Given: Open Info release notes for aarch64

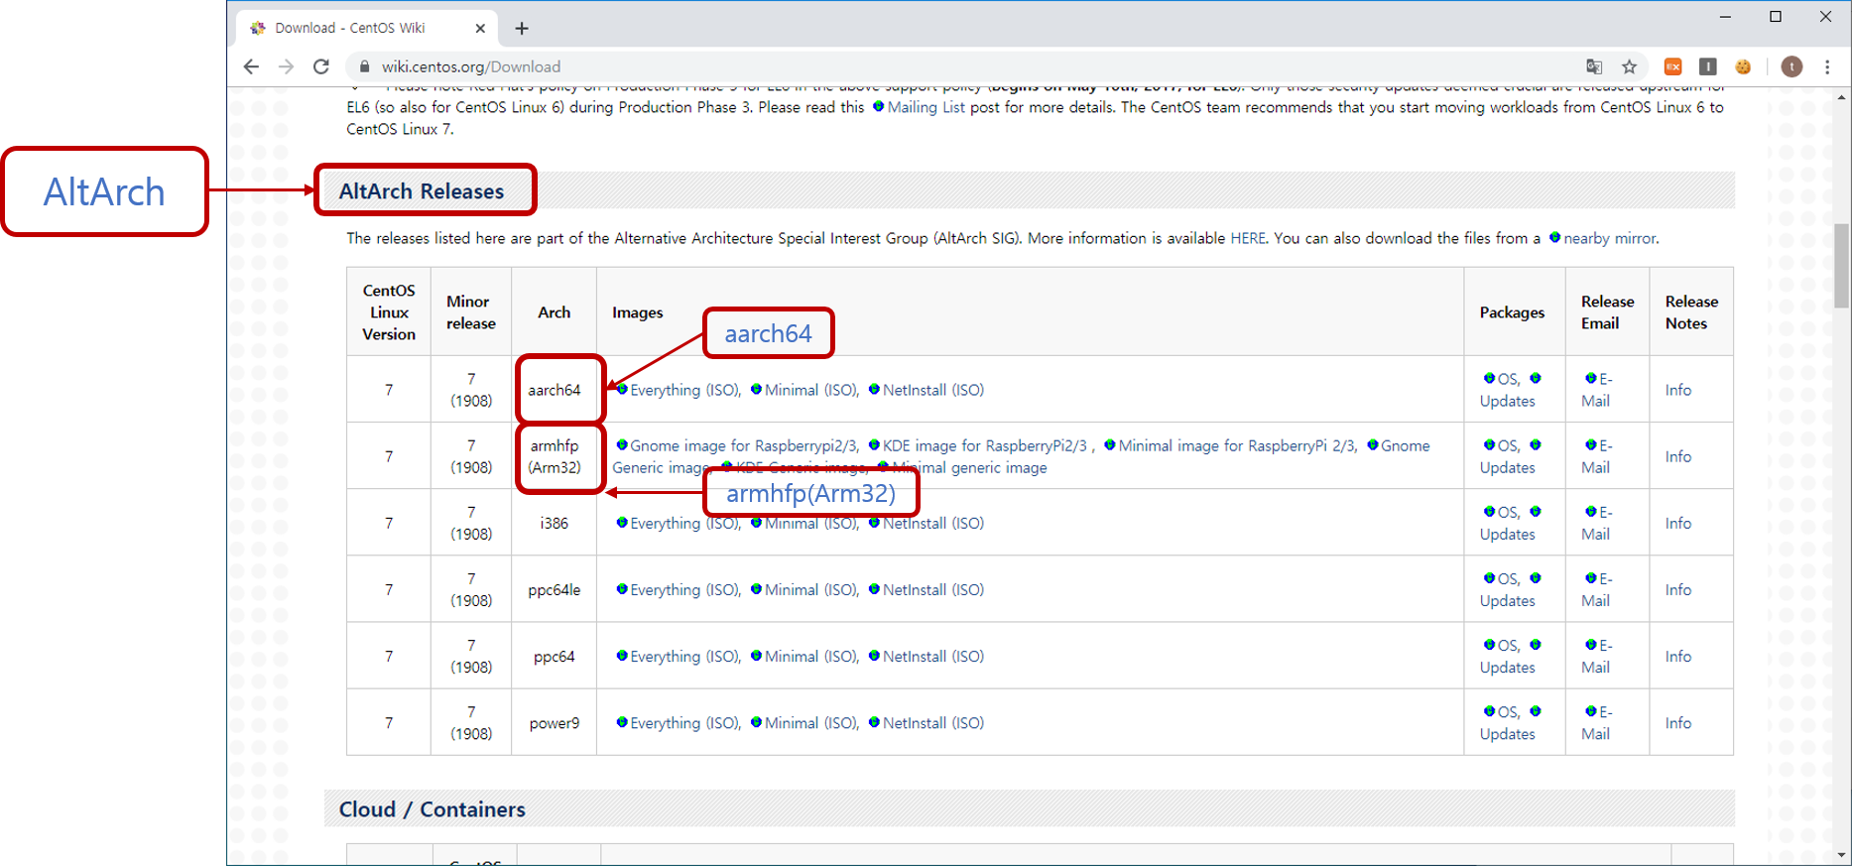Looking at the screenshot, I should pos(1678,390).
